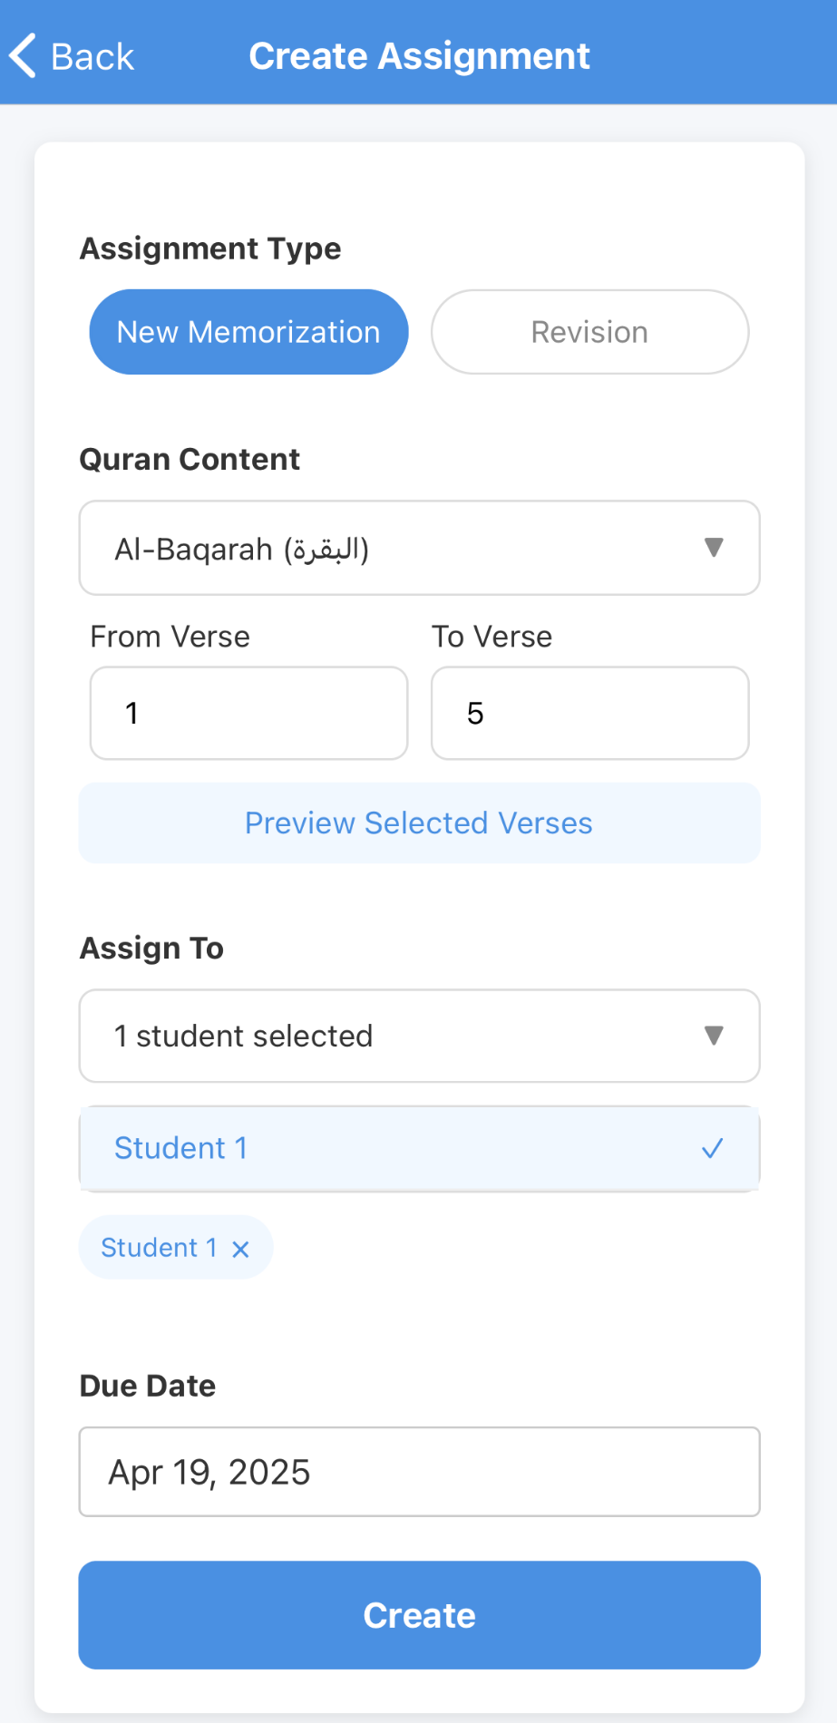Switch assignment type to Revision
Viewport: 837px width, 1723px height.
click(x=589, y=332)
